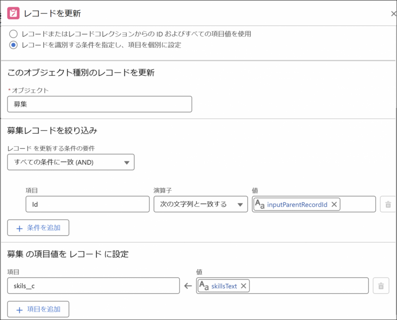Click the plus icon in 条件を追加
397x320 pixels.
pyautogui.click(x=19, y=228)
